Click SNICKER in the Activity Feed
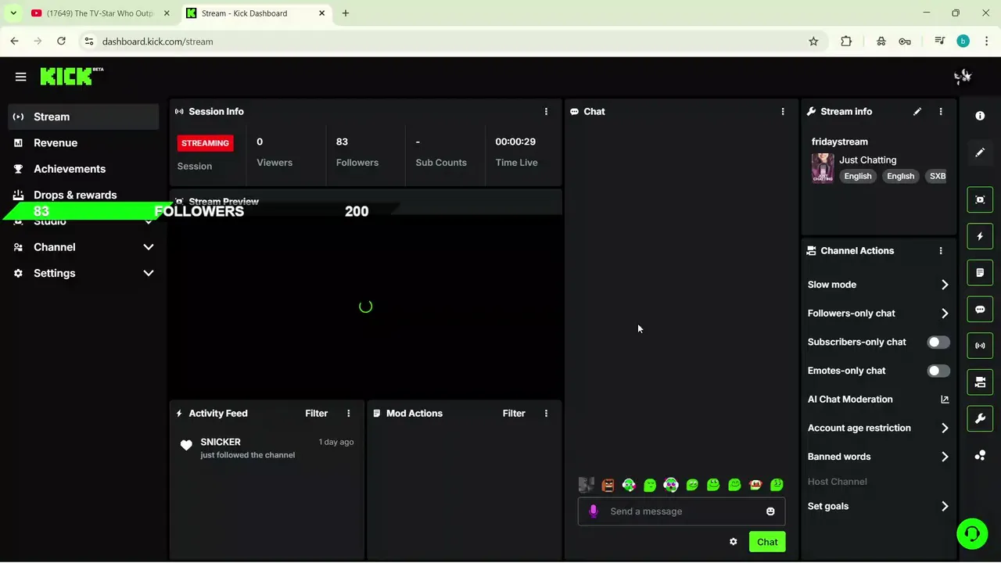The image size is (1001, 563). tap(221, 442)
